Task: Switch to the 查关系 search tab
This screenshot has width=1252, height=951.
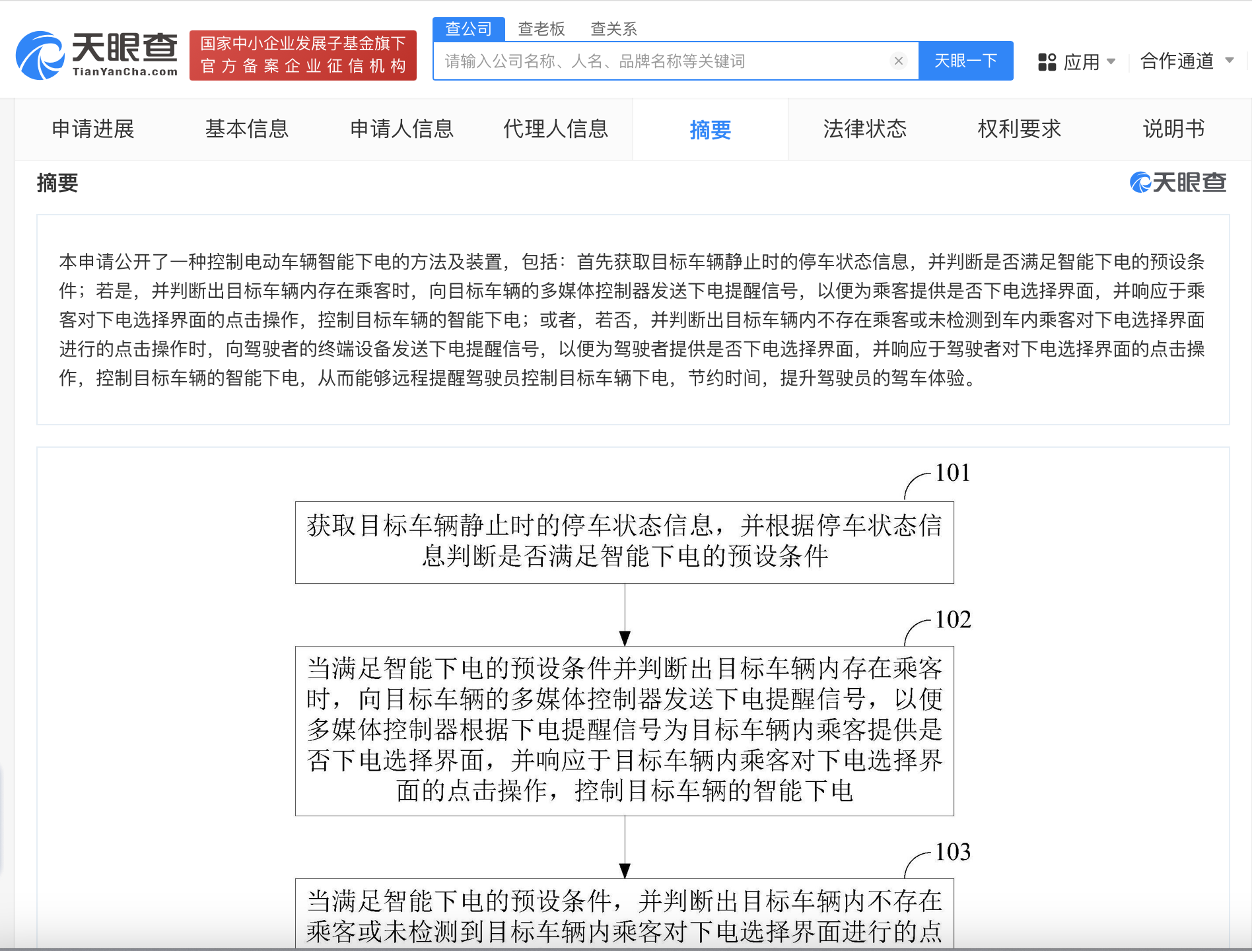Action: [613, 29]
